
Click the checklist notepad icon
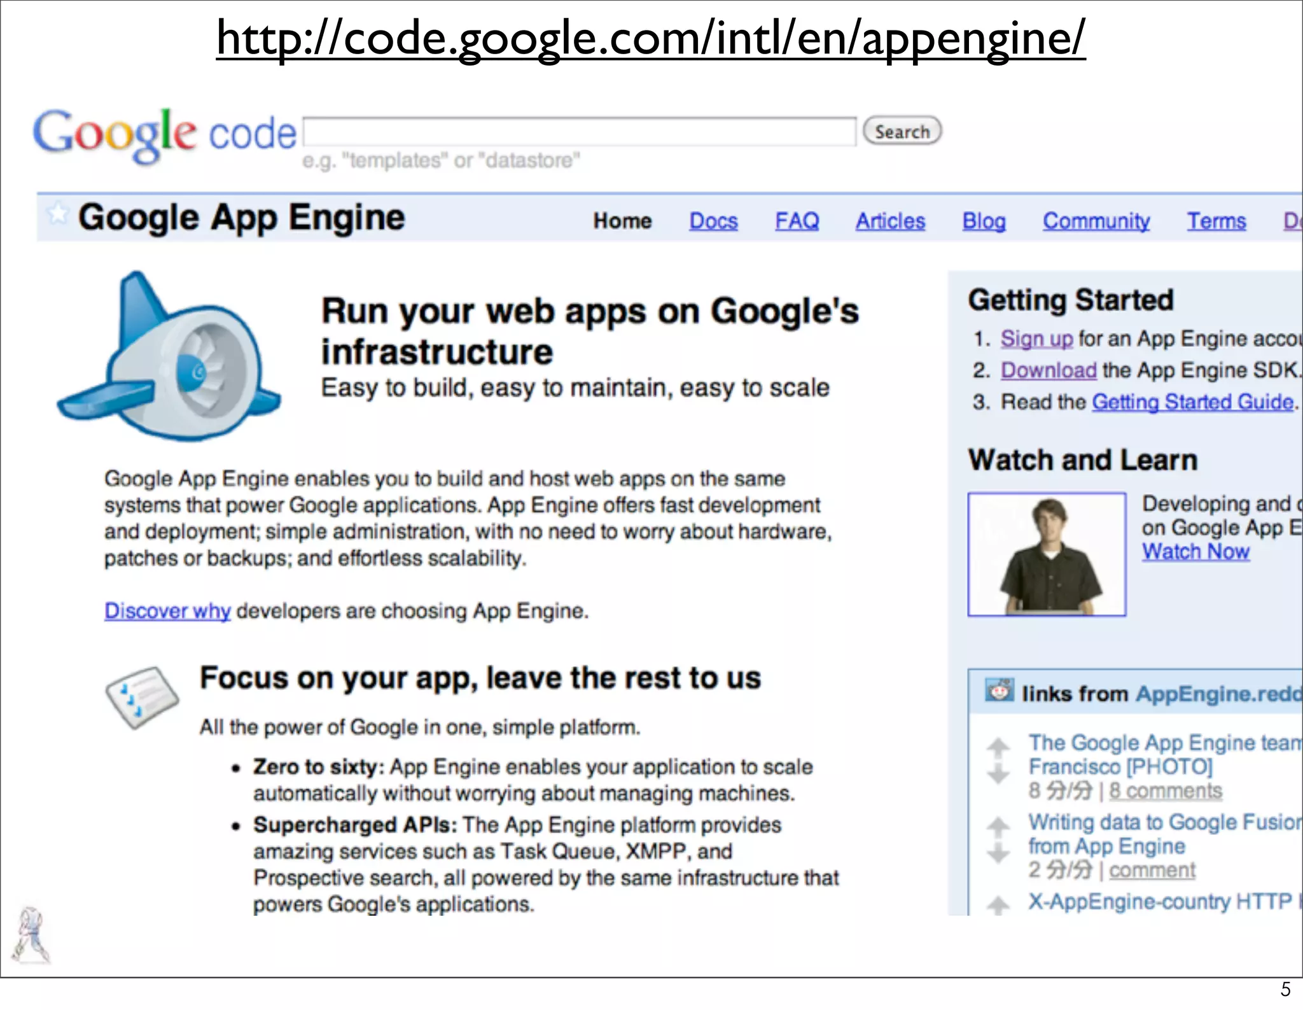pos(142,698)
